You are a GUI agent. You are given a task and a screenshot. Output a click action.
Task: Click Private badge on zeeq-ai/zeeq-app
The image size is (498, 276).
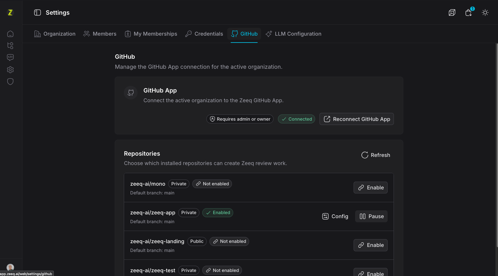[x=189, y=213]
